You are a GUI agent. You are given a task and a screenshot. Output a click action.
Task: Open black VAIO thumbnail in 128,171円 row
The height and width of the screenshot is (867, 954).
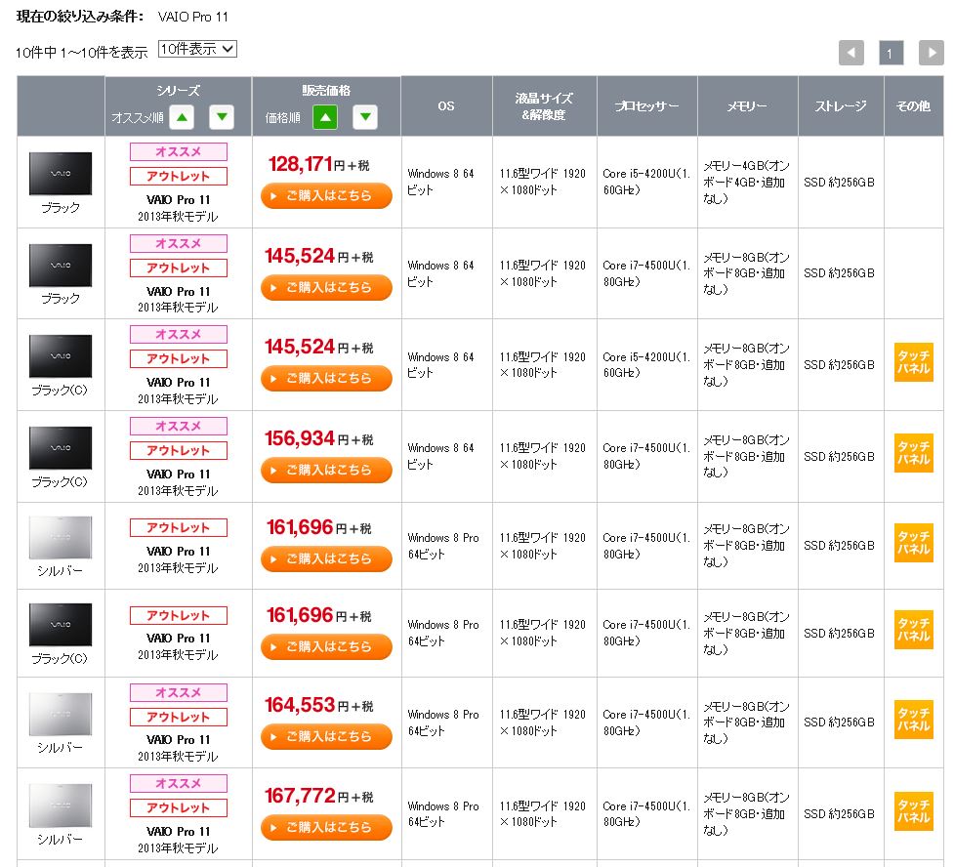(61, 174)
